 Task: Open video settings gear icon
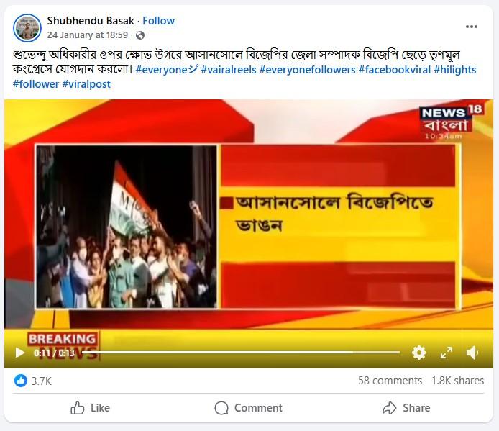(418, 353)
